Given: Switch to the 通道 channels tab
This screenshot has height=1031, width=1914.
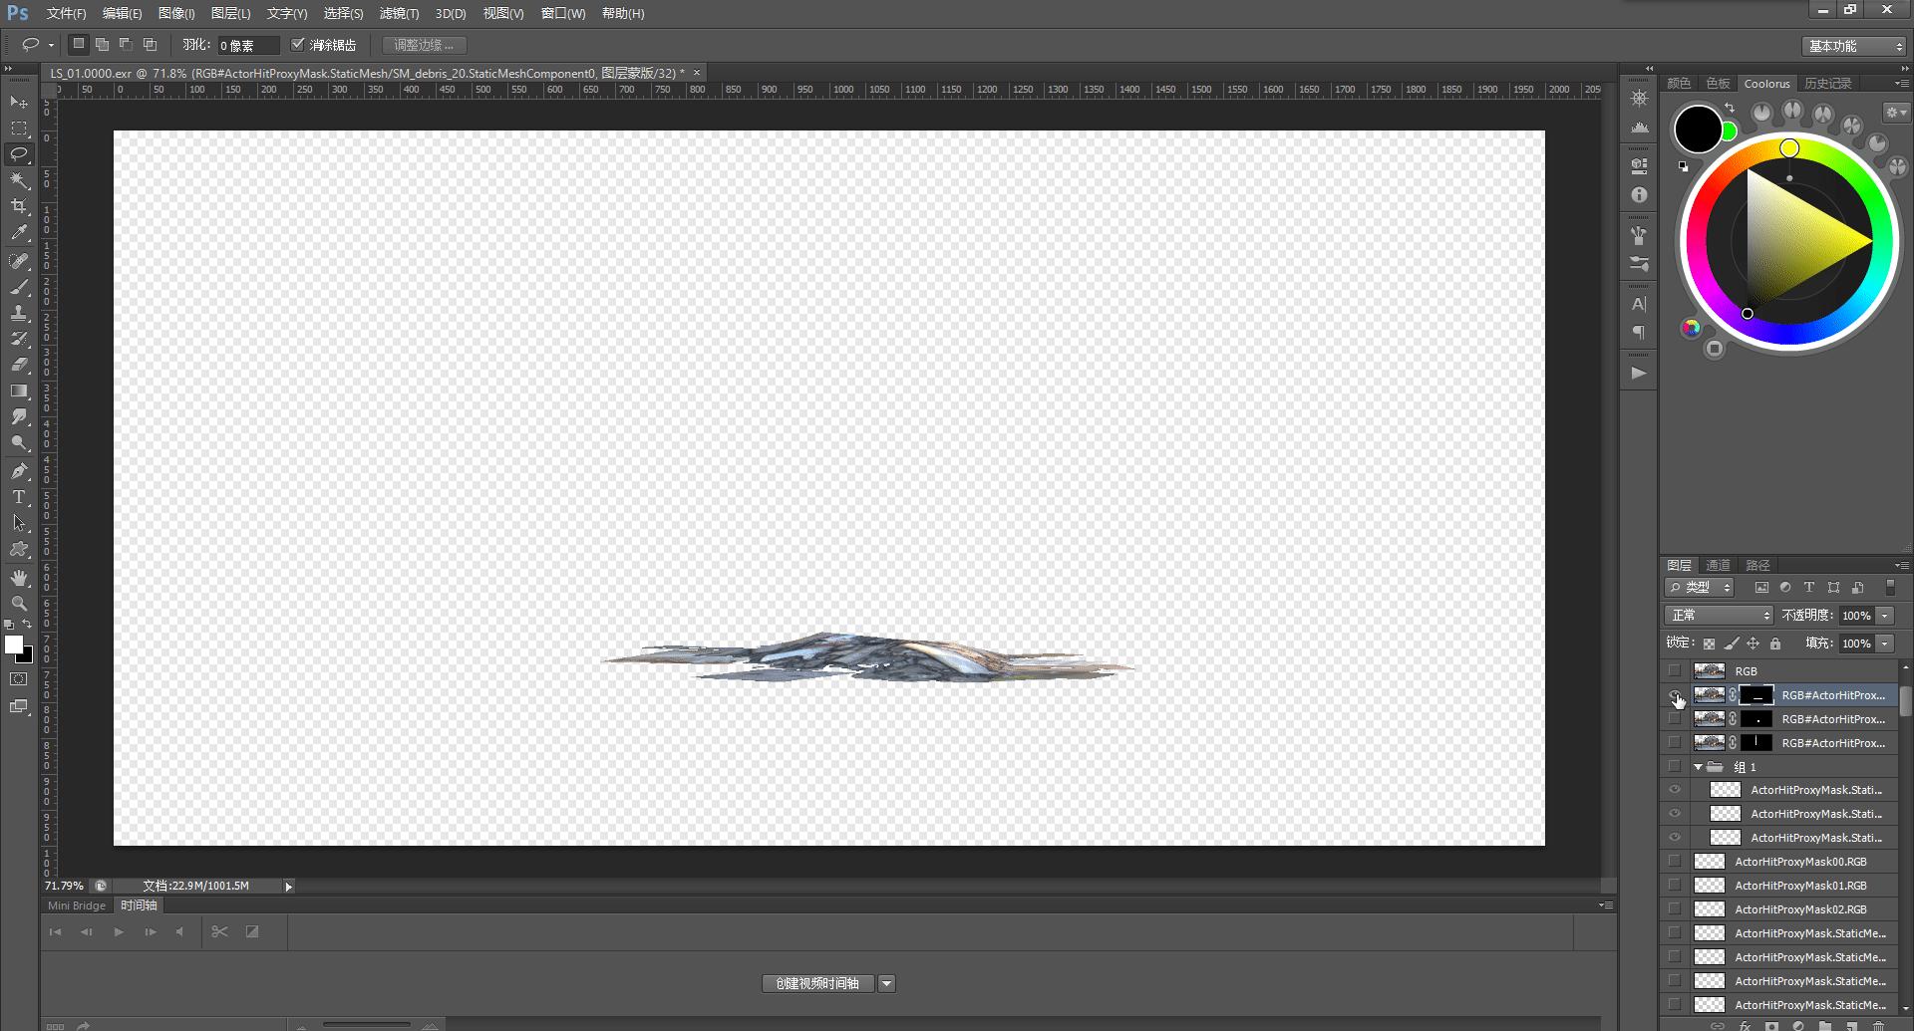Looking at the screenshot, I should click(1718, 565).
